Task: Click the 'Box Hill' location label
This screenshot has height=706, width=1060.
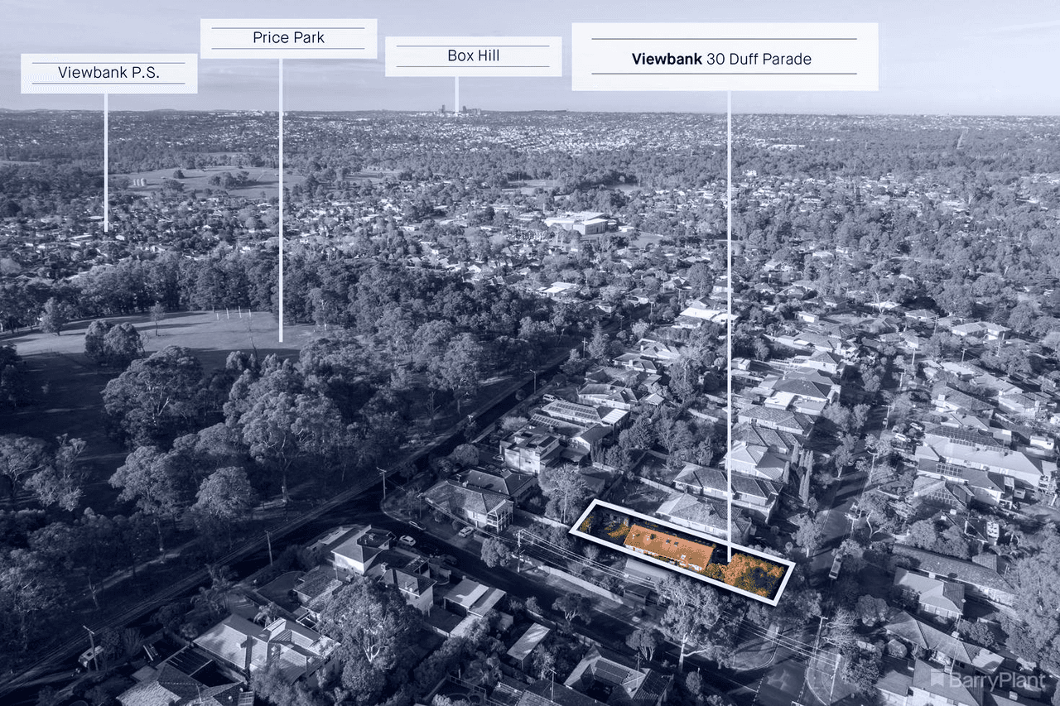Action: [473, 56]
